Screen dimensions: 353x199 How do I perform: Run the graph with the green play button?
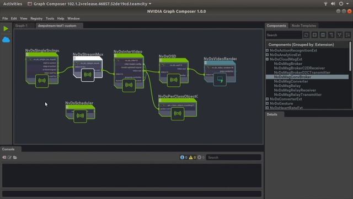point(6,29)
